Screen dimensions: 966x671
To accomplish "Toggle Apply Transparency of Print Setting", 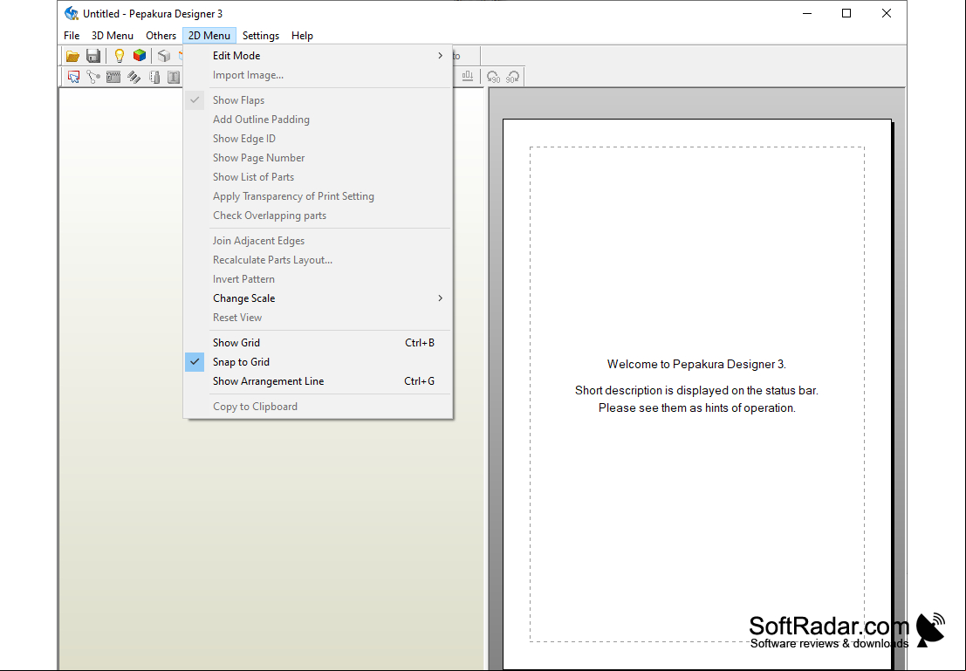I will coord(318,196).
